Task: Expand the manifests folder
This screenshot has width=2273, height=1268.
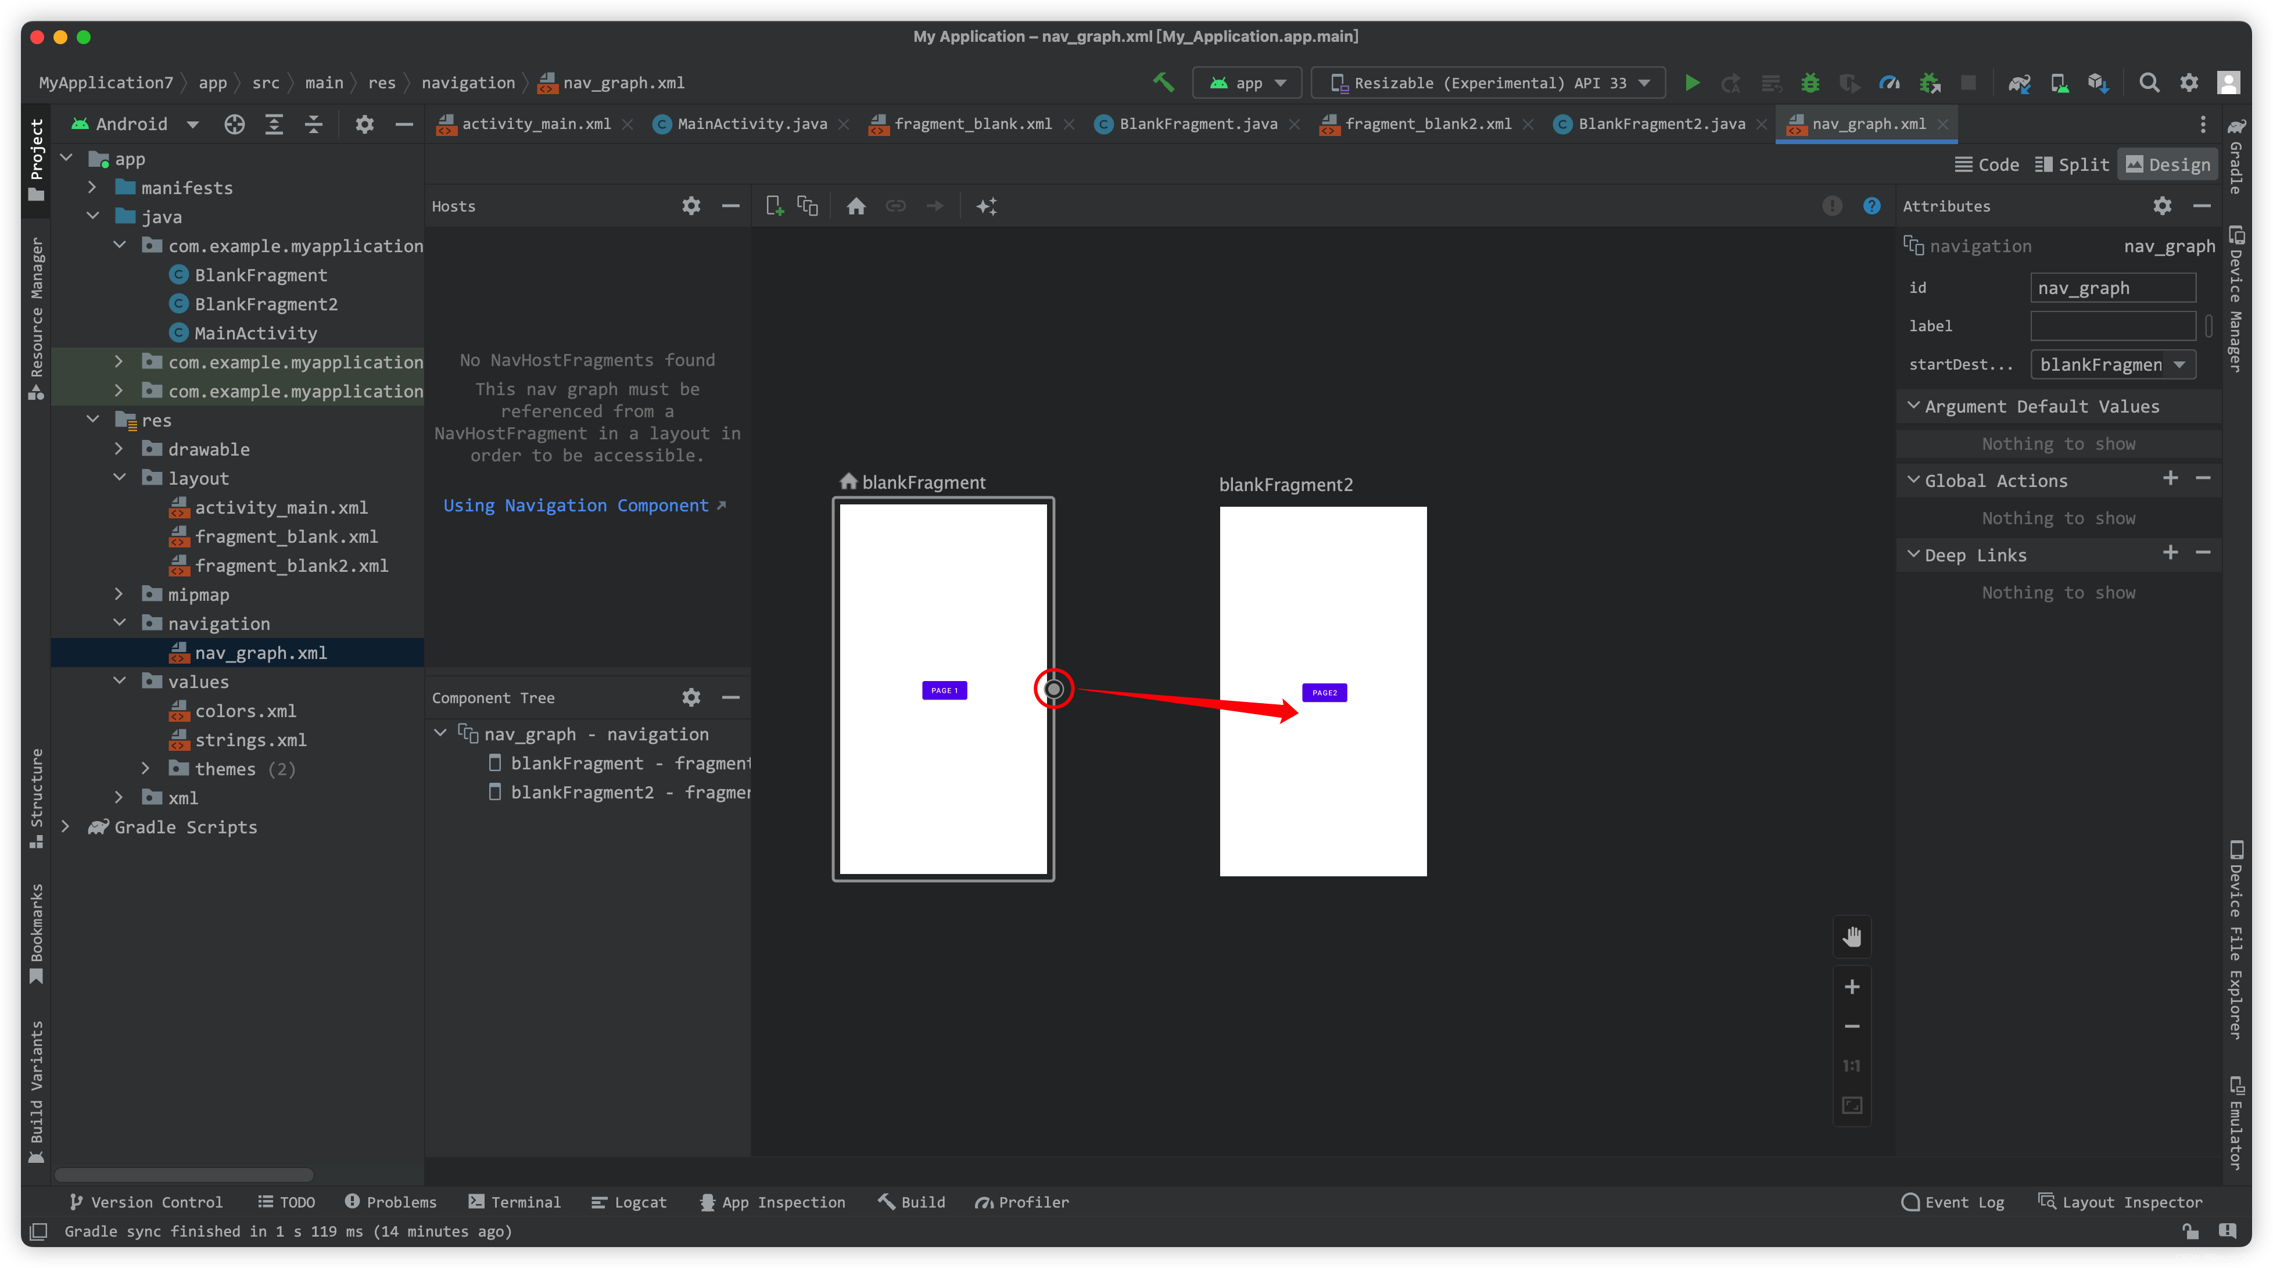Action: click(x=92, y=187)
